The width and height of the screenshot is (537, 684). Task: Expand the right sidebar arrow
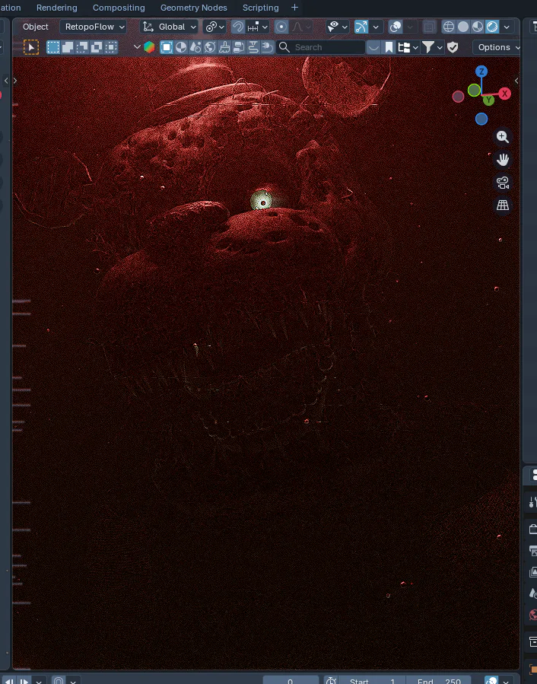pos(516,81)
